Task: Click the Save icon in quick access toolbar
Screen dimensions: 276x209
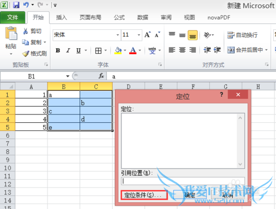Action: [x=16, y=5]
